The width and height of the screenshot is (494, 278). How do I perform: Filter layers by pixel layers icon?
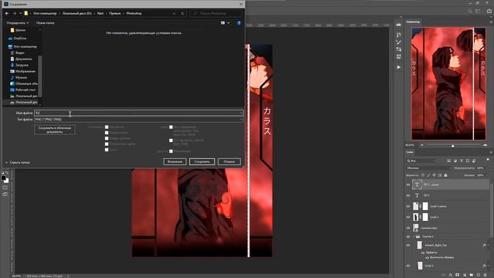coord(449,161)
